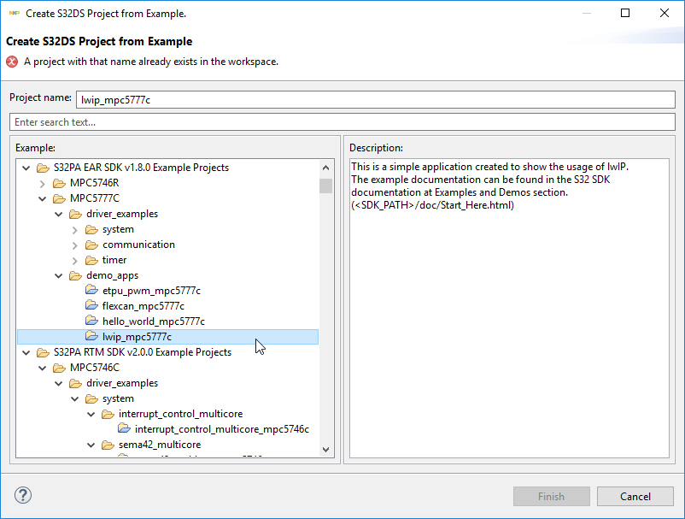Select lwip_mpc5777c example in tree
The height and width of the screenshot is (519, 685).
point(137,337)
